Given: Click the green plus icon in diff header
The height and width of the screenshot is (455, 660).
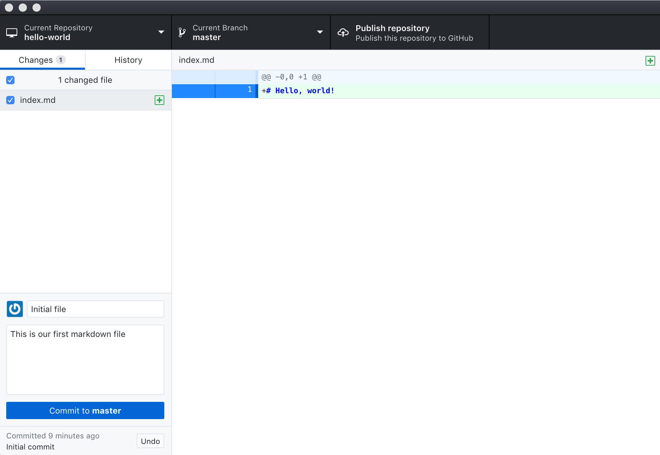Looking at the screenshot, I should [650, 60].
